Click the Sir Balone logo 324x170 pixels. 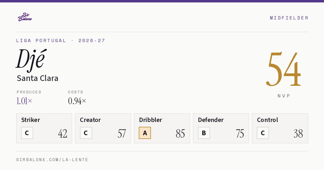pyautogui.click(x=25, y=17)
